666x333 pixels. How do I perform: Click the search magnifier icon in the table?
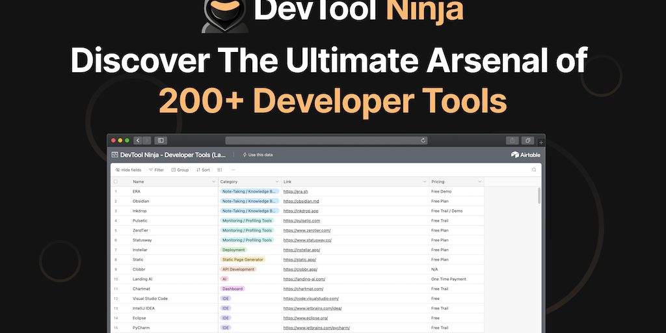(x=534, y=170)
